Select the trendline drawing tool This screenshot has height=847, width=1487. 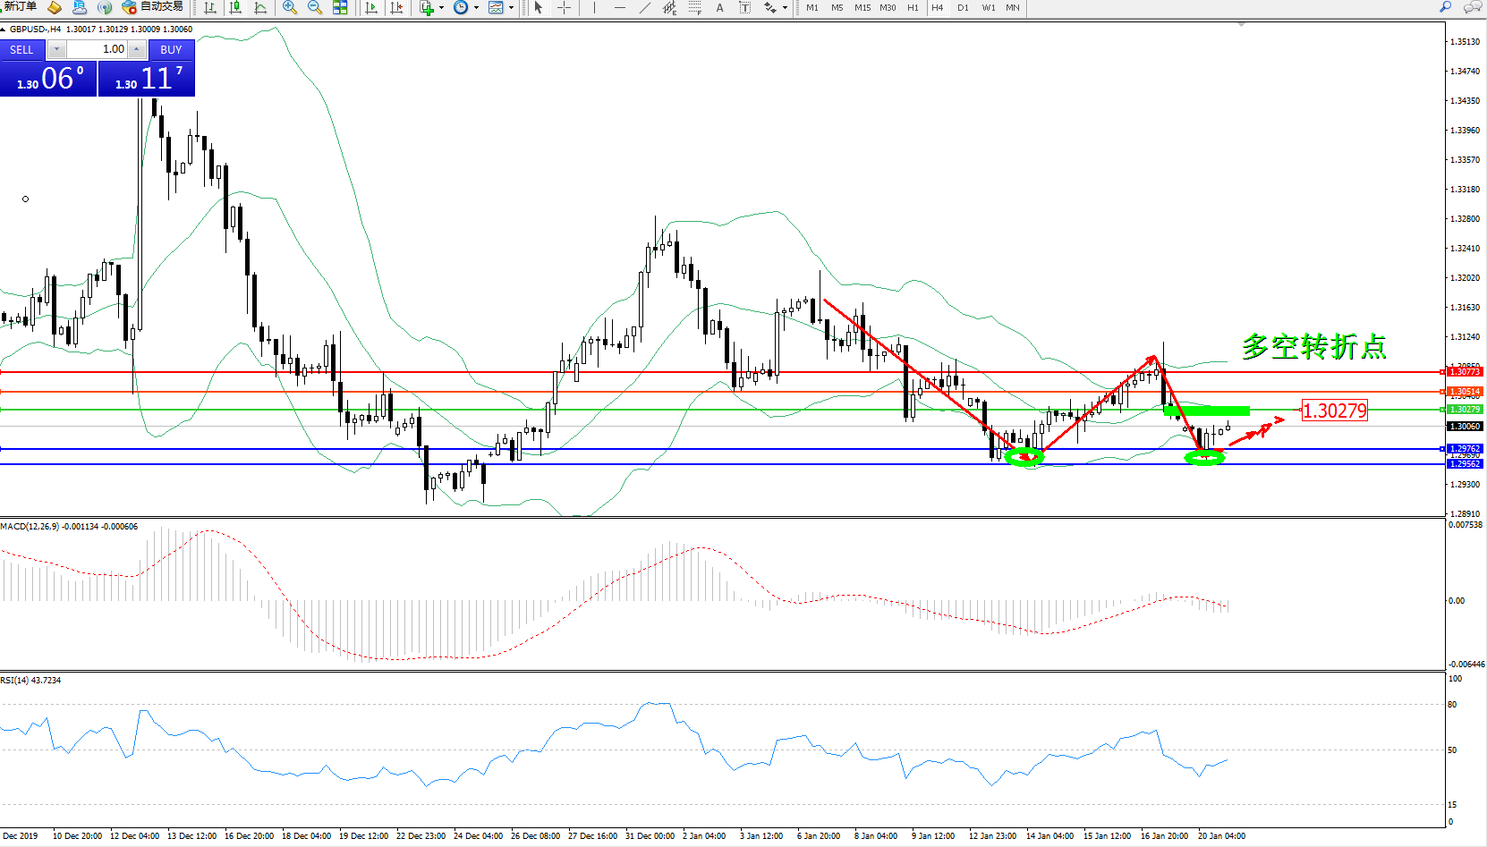(x=645, y=7)
